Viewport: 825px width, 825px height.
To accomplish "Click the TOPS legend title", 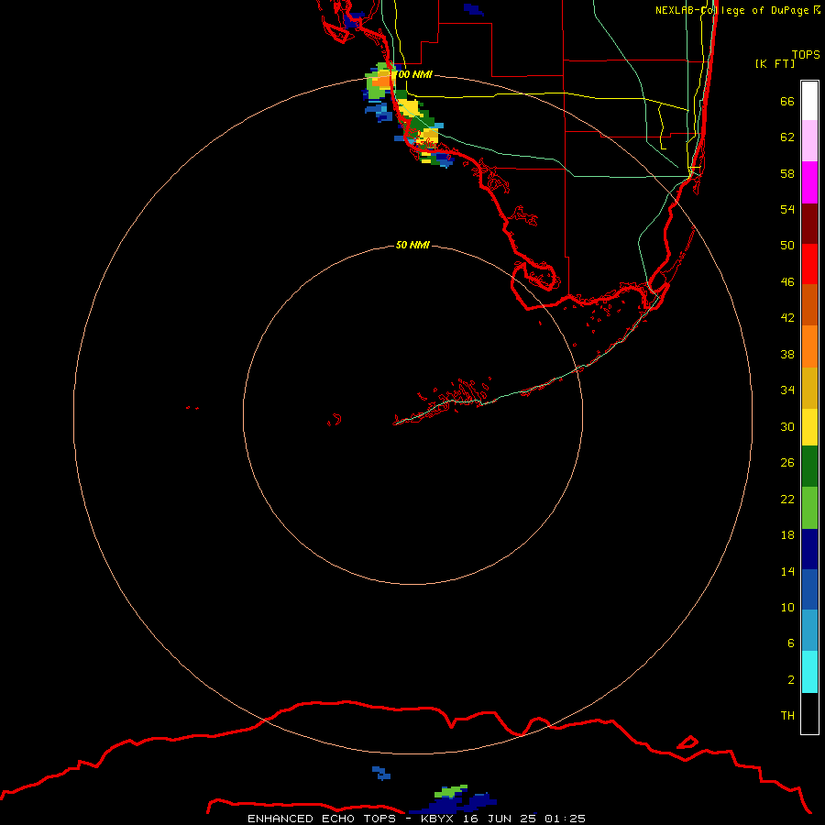I will point(806,54).
